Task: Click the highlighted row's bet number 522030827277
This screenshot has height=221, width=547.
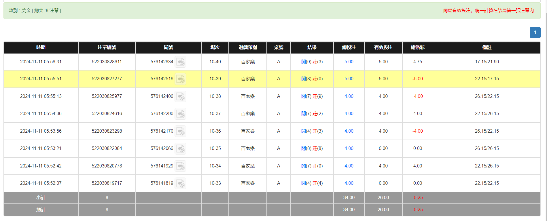Action: (107, 79)
